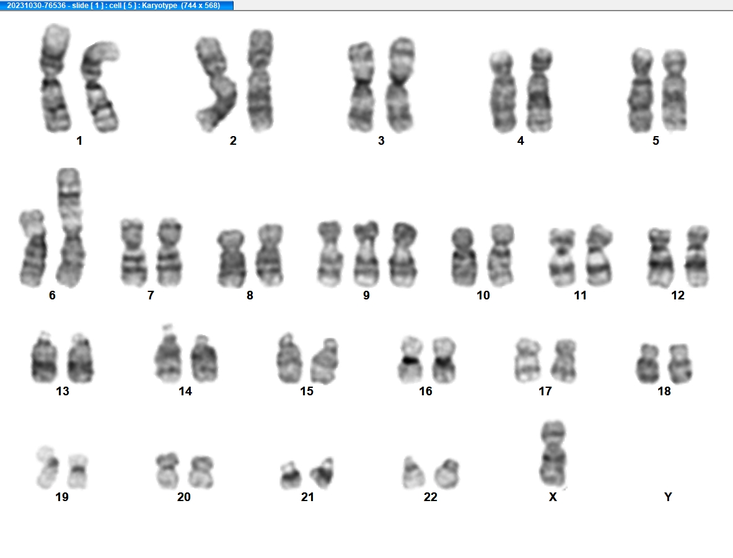Image resolution: width=733 pixels, height=558 pixels.
Task: Click the chromosome pair labeled 20
Action: tap(185, 471)
